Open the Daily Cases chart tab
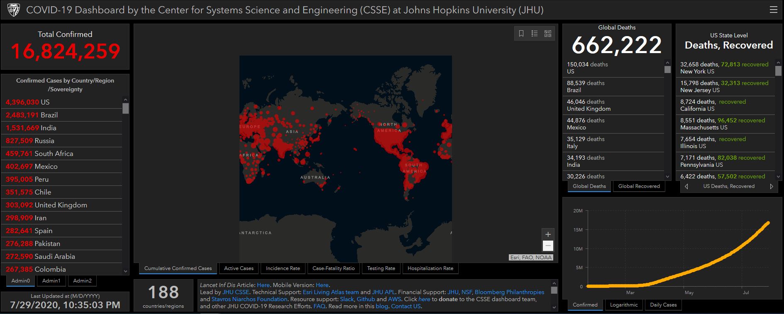The height and width of the screenshot is (314, 784). tap(663, 305)
